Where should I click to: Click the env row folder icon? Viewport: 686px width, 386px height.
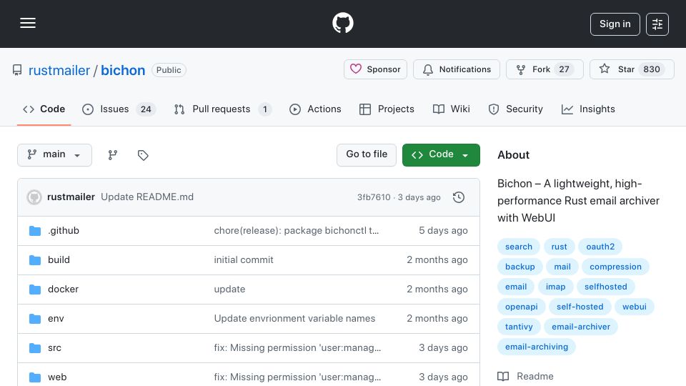[35, 319]
